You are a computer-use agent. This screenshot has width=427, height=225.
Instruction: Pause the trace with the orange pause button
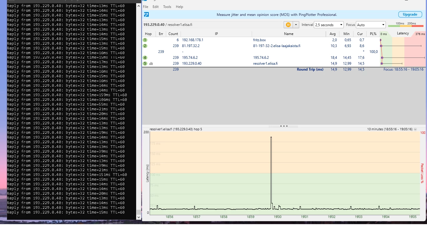click(288, 25)
